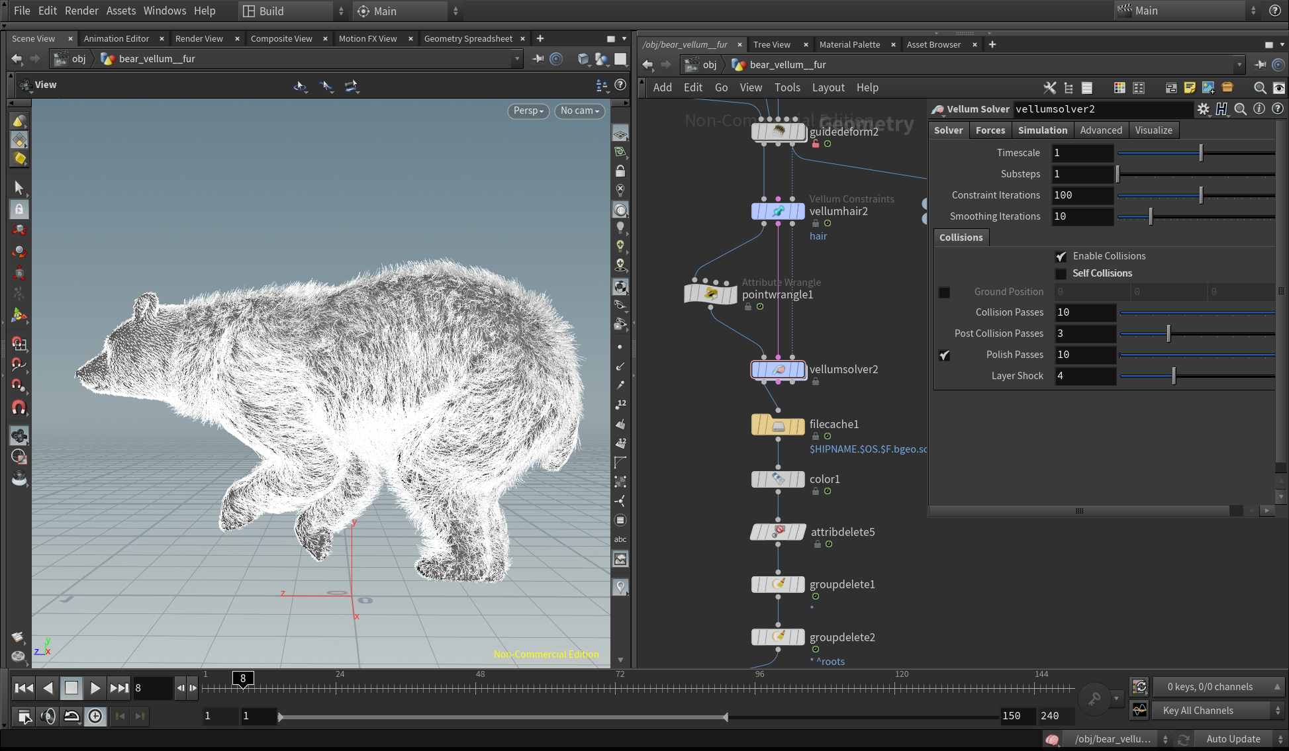Screen dimensions: 1289x751
Task: Adjust the Layer Shock slider handle
Action: (1174, 376)
